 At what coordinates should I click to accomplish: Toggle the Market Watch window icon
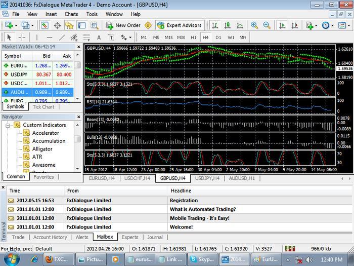(45, 25)
